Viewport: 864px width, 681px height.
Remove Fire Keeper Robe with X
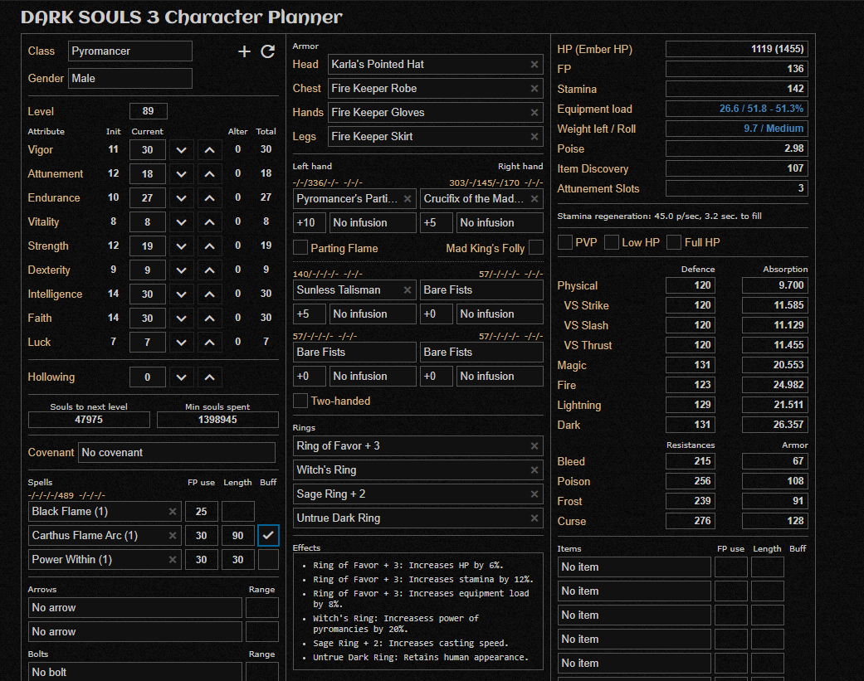click(535, 89)
